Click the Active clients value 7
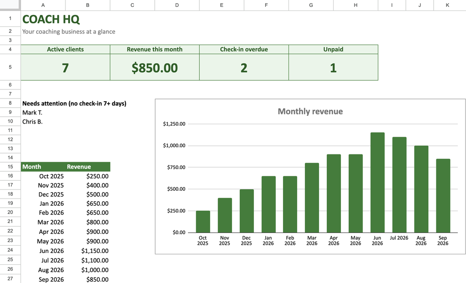The height and width of the screenshot is (283, 466). point(66,67)
